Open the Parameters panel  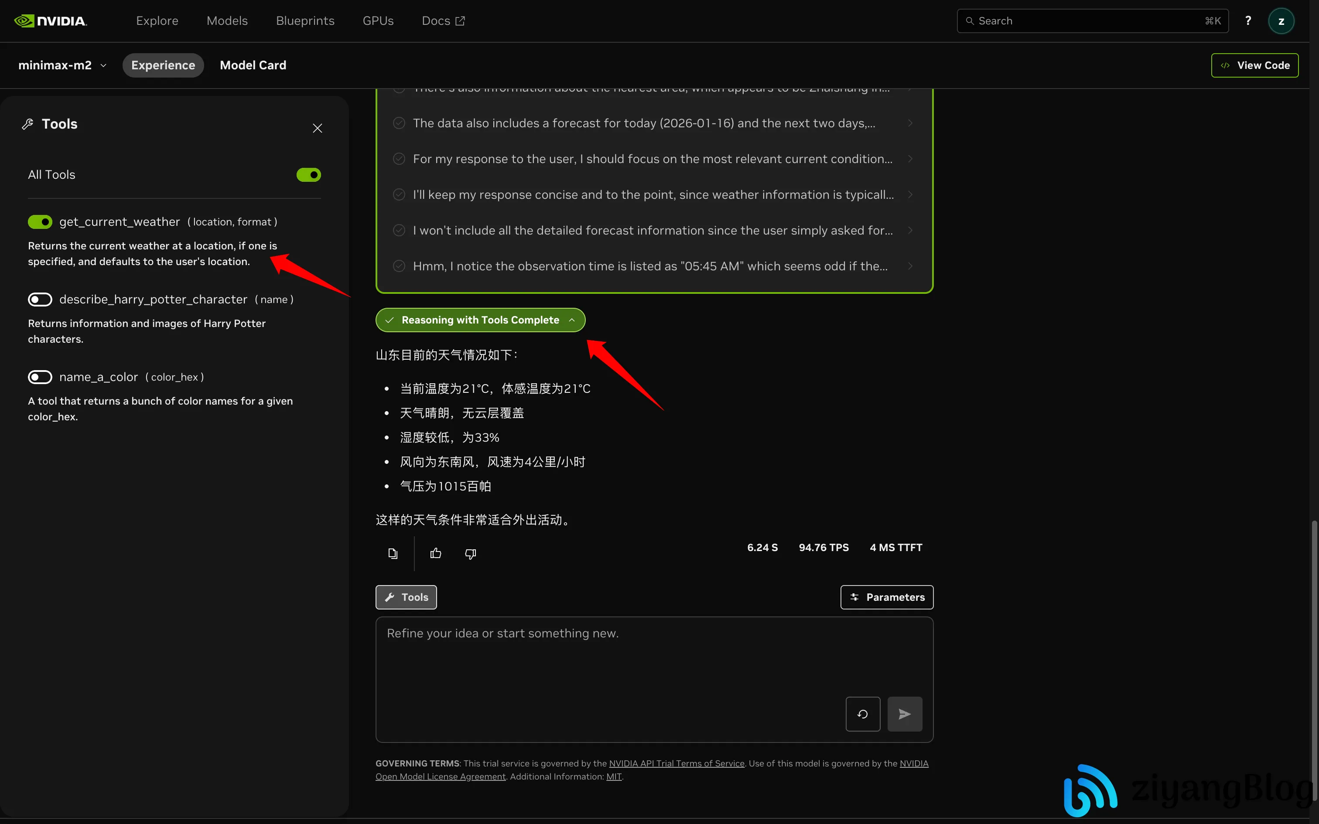click(886, 597)
